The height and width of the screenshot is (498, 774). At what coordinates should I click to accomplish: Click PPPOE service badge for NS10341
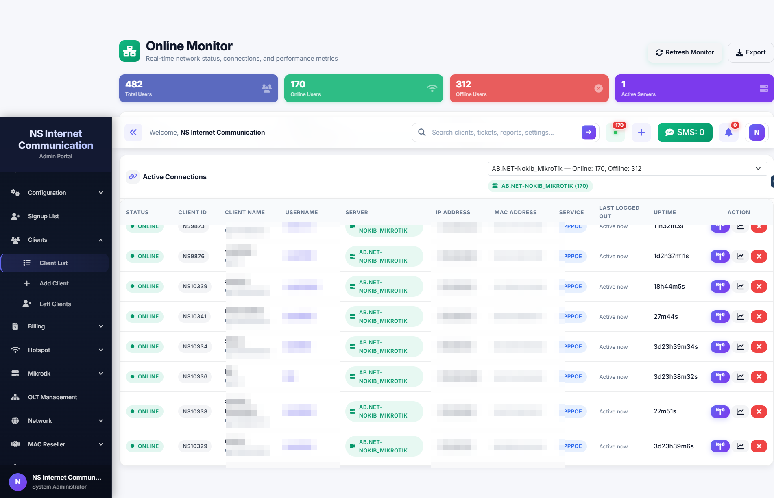pyautogui.click(x=573, y=316)
